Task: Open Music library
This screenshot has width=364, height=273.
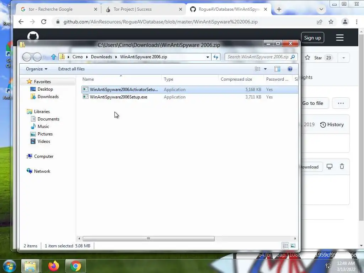Action: point(43,126)
